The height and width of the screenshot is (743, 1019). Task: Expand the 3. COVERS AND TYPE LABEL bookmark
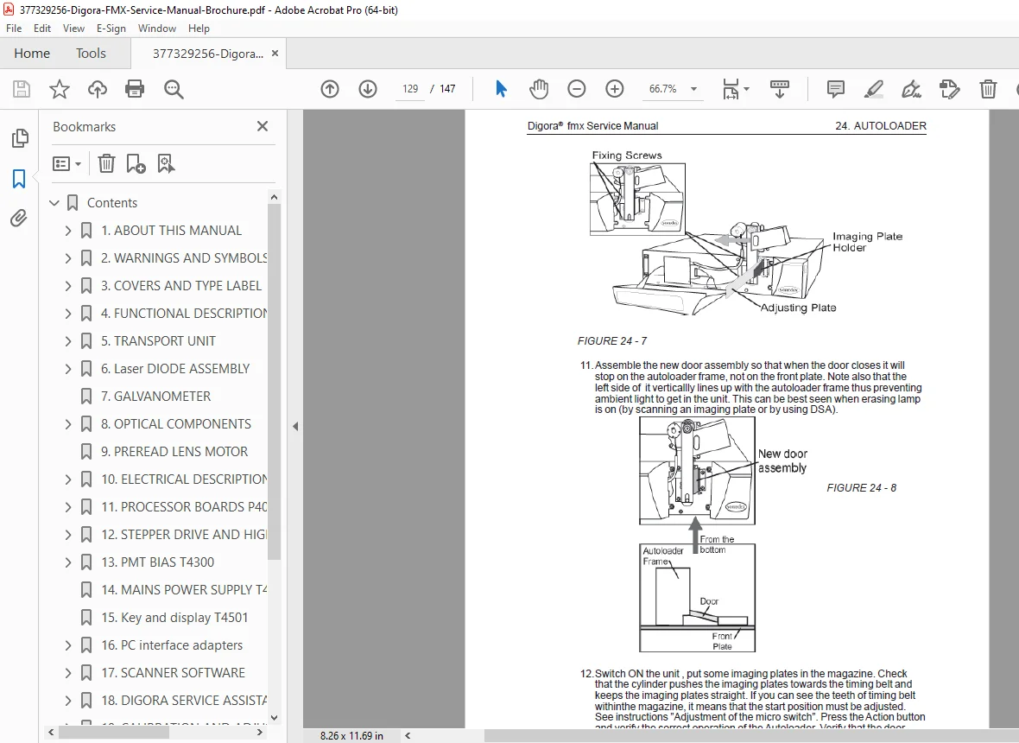[x=68, y=285]
